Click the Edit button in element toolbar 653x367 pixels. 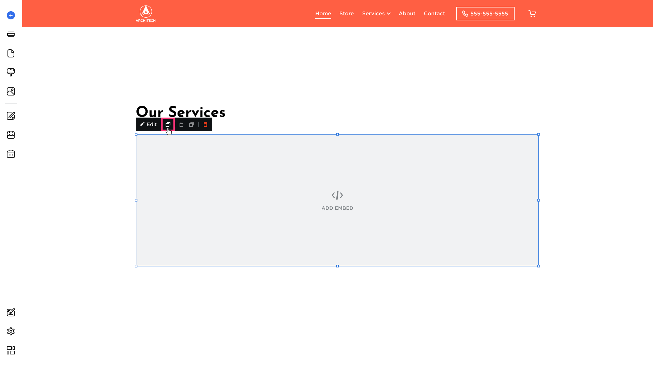pos(149,124)
